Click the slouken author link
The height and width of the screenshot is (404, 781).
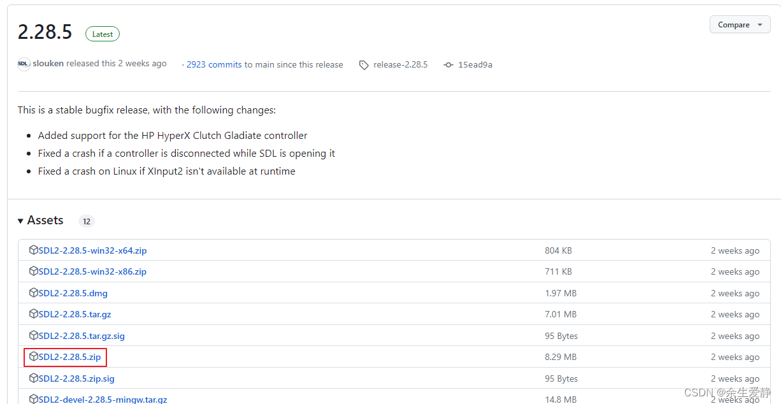[48, 64]
